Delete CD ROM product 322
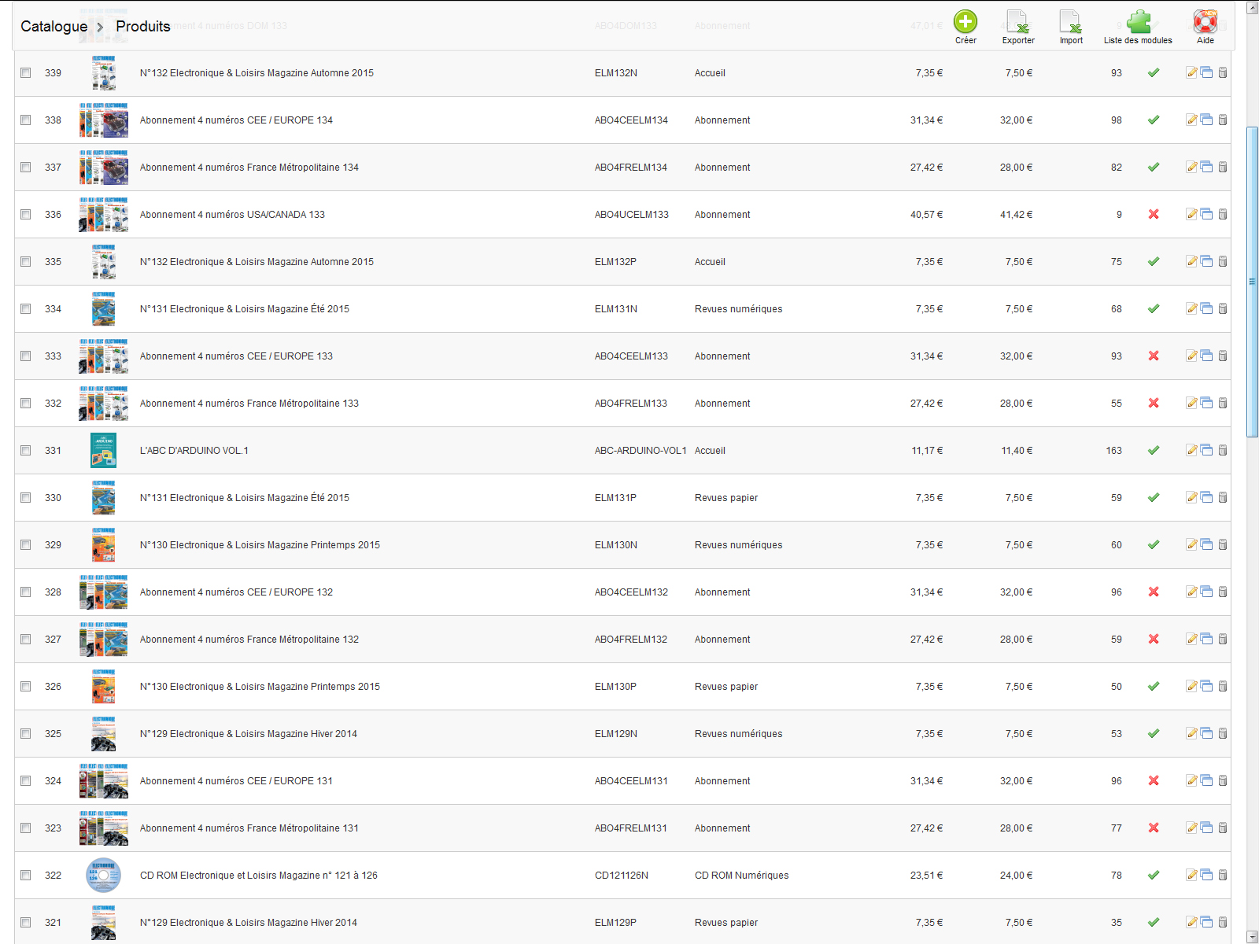Viewport: 1259px width, 944px height. click(1222, 875)
